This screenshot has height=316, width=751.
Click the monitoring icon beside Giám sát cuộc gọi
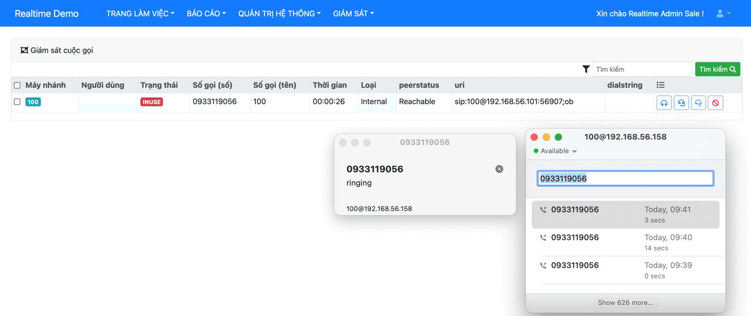[24, 50]
